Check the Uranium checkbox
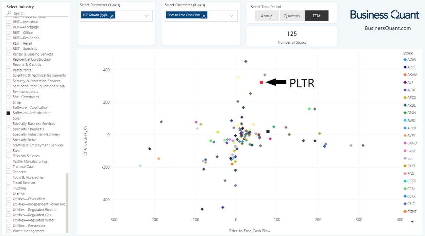 point(8,194)
